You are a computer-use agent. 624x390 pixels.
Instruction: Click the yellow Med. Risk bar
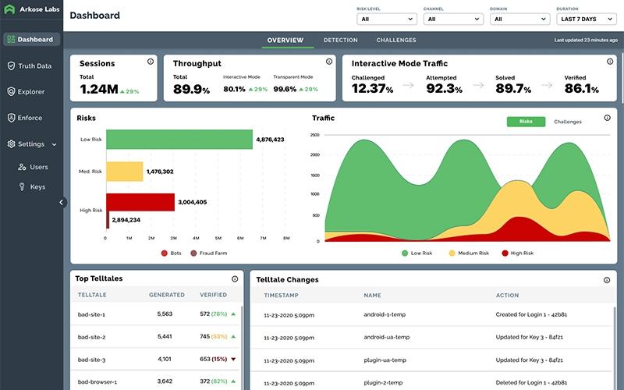(125, 172)
